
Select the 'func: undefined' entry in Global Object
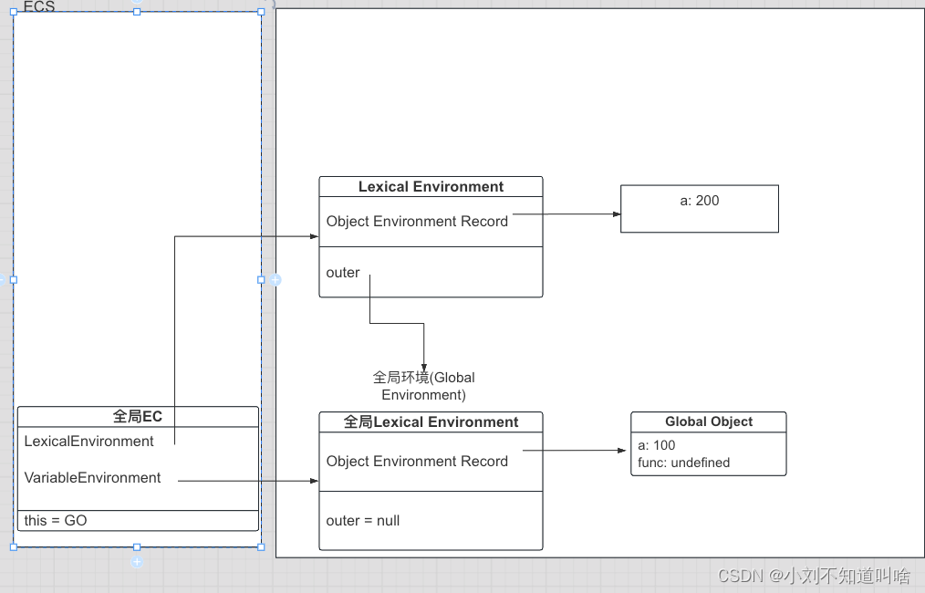(684, 463)
